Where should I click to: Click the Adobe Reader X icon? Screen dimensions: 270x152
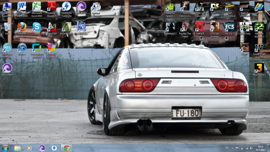click(52, 10)
